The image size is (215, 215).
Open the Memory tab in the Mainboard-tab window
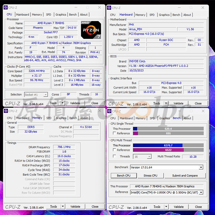click(140, 15)
